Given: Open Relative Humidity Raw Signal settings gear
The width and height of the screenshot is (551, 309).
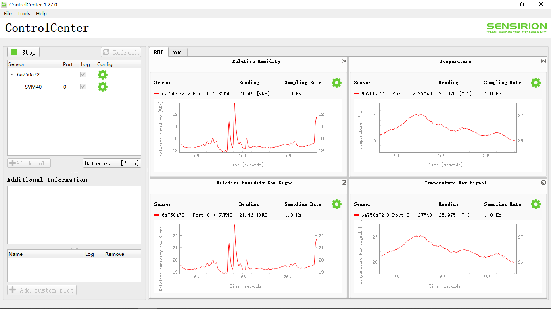Looking at the screenshot, I should pos(336,204).
